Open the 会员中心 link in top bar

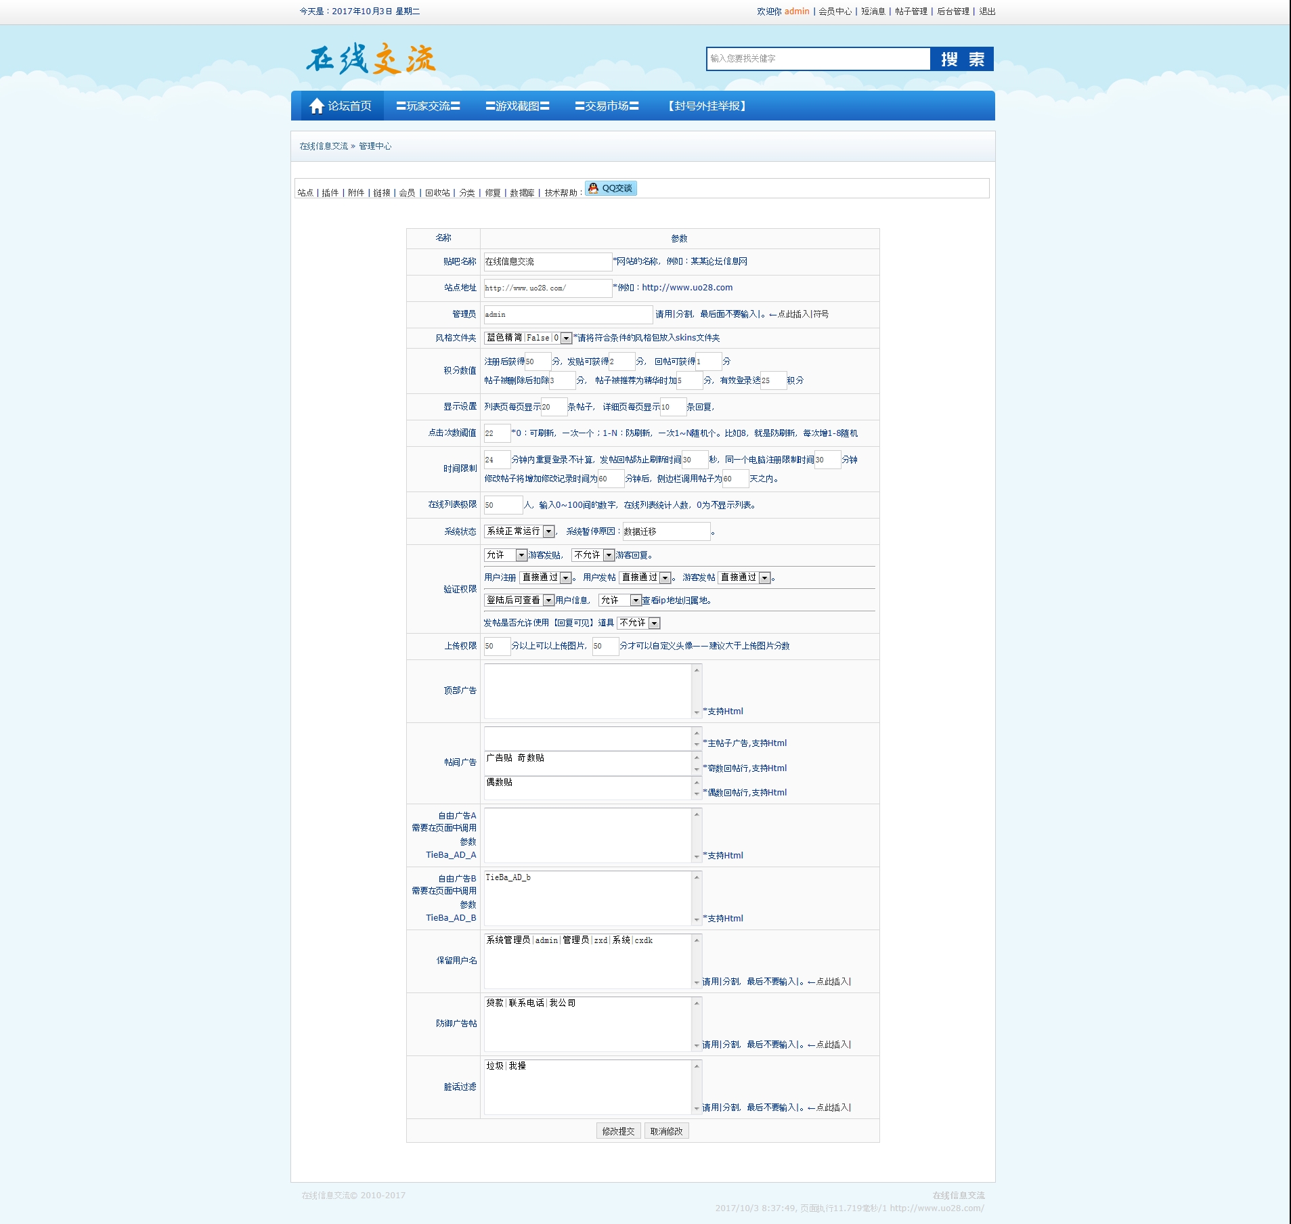[835, 12]
